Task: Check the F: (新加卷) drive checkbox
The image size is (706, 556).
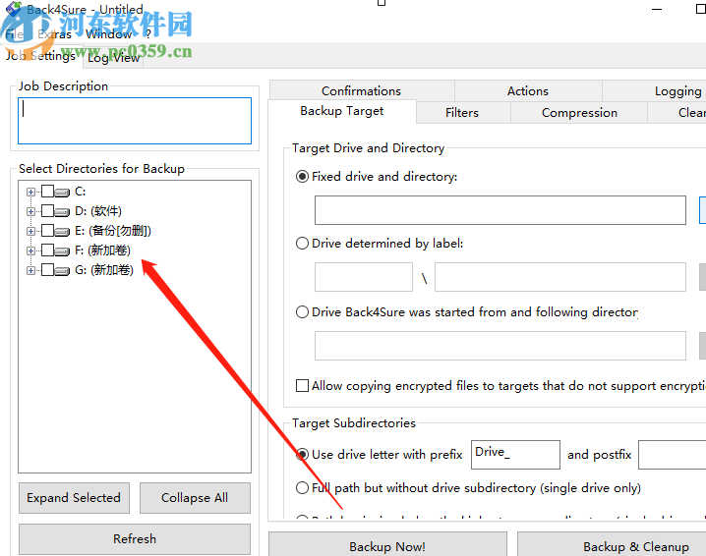Action: click(x=47, y=250)
